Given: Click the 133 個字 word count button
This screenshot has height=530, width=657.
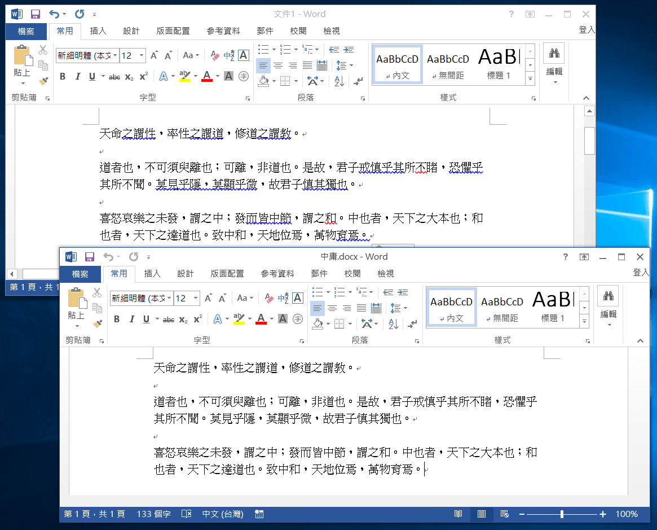Looking at the screenshot, I should [x=153, y=514].
